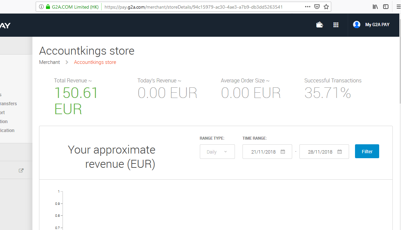The height and width of the screenshot is (230, 401).
Task: Open the Firefox Library icon
Action: click(x=375, y=7)
